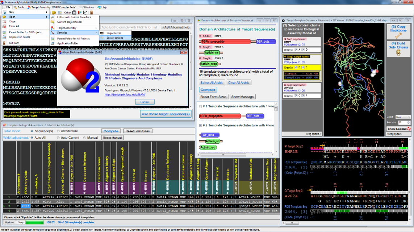This screenshot has height=232, width=414.
Task: Select Close All in File menu
Action: (14, 26)
